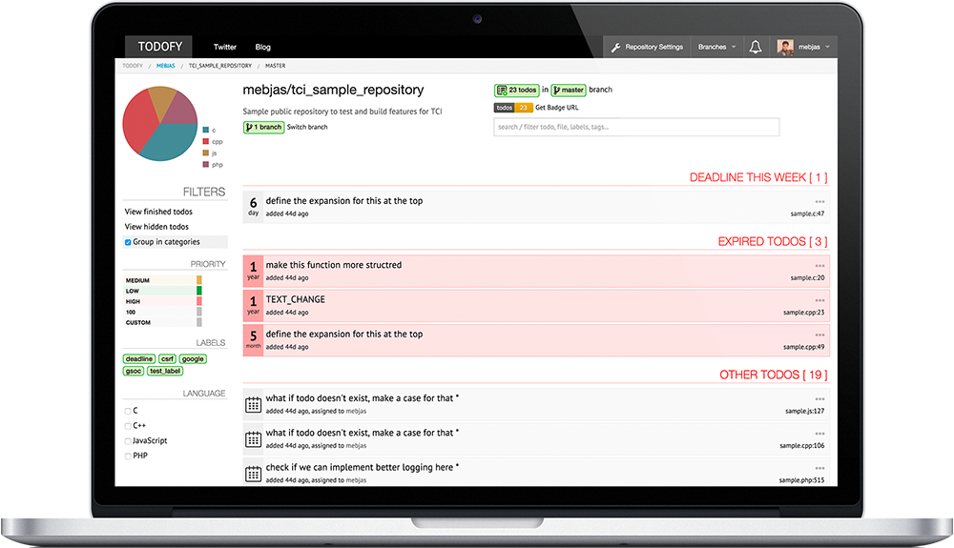View hidden todos filter
Viewport: 954px width, 548px height.
tap(156, 227)
